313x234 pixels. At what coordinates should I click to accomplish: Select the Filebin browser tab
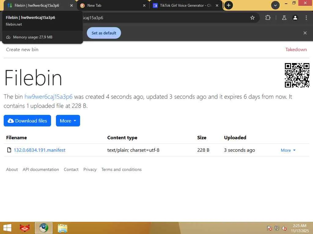[x=40, y=5]
